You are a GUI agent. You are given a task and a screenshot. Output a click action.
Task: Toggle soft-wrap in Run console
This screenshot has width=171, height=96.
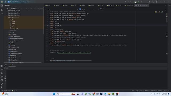pyautogui.click(x=5, y=76)
